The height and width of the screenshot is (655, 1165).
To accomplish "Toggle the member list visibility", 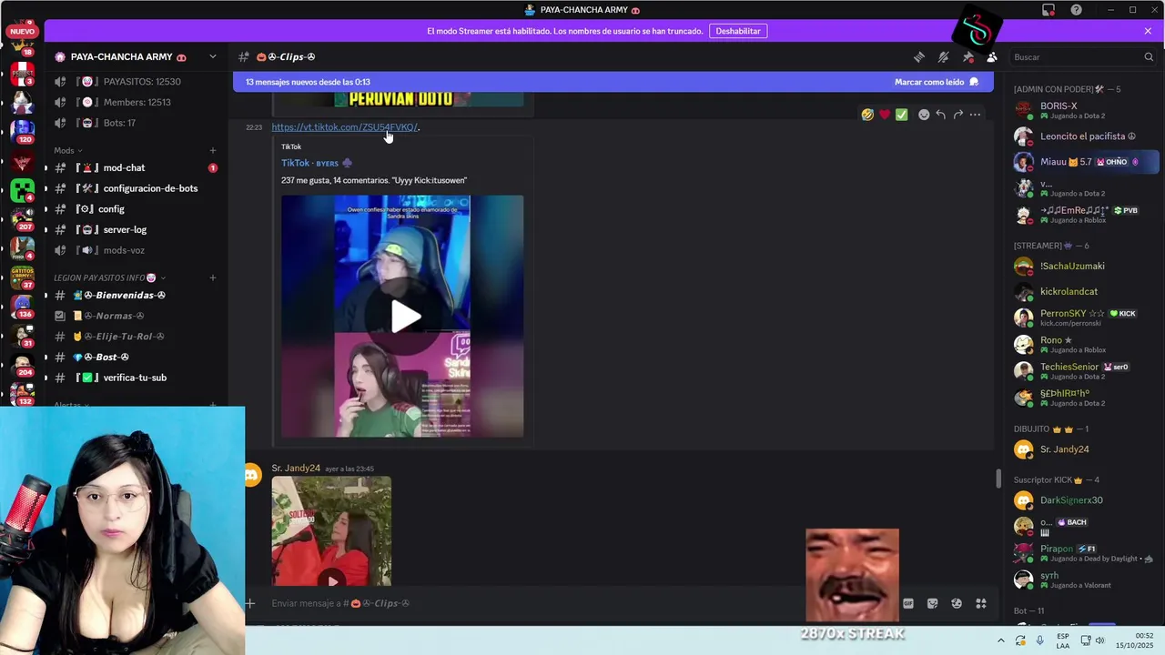I will click(992, 56).
